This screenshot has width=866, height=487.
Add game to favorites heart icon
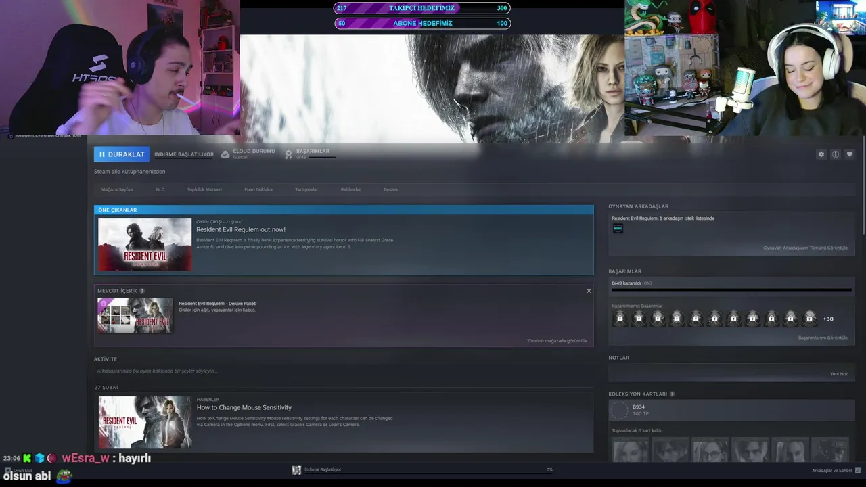850,154
